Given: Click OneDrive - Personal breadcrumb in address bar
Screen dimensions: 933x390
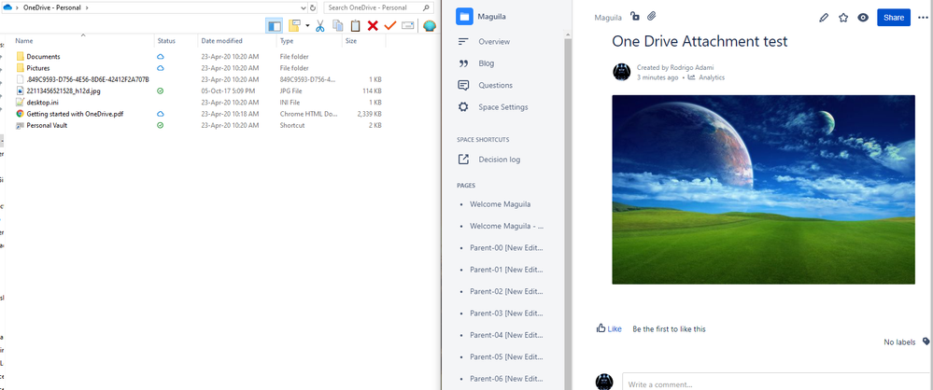Looking at the screenshot, I should 53,7.
